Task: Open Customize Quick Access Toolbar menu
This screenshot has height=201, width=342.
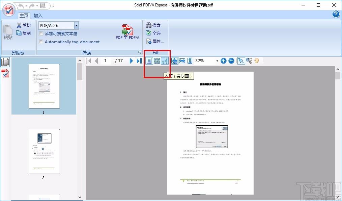Action: tap(53, 6)
